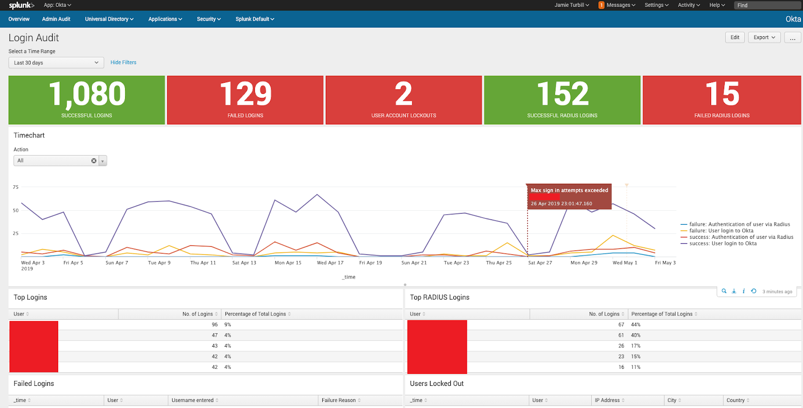Clear the Action filter with the x icon
The width and height of the screenshot is (803, 408).
pos(94,161)
